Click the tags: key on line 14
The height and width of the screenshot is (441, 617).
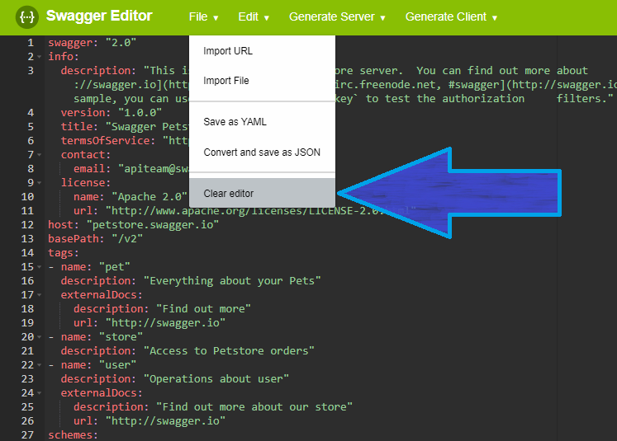(x=64, y=253)
